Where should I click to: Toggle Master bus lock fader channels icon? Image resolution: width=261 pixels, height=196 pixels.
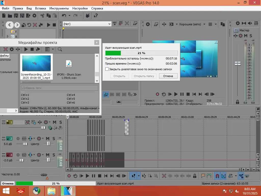tap(238, 102)
